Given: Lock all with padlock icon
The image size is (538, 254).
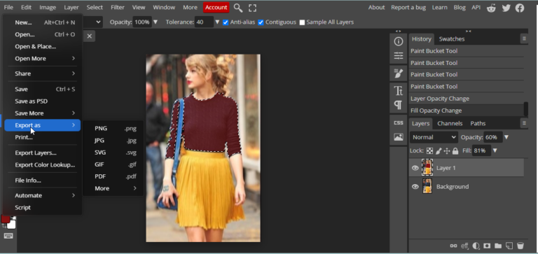Looking at the screenshot, I should click(x=455, y=151).
